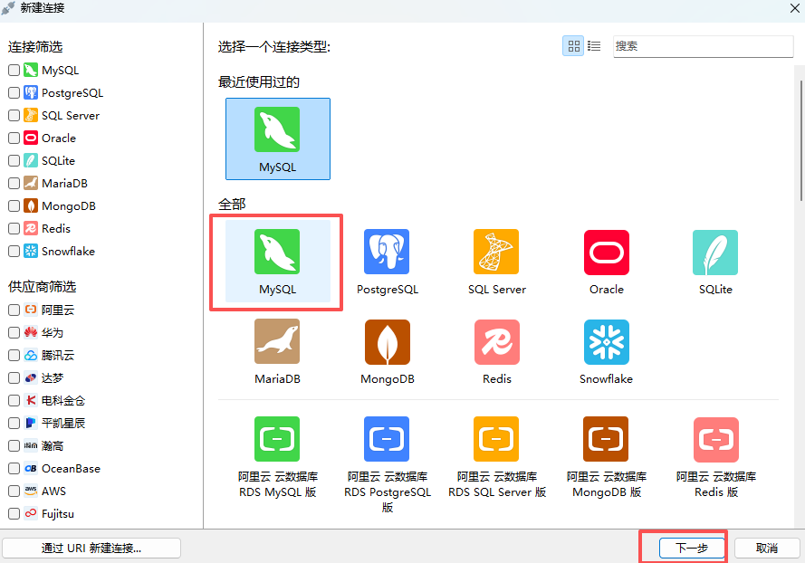805x563 pixels.
Task: Check the 达梦 vendor filter checkbox
Action: [14, 377]
